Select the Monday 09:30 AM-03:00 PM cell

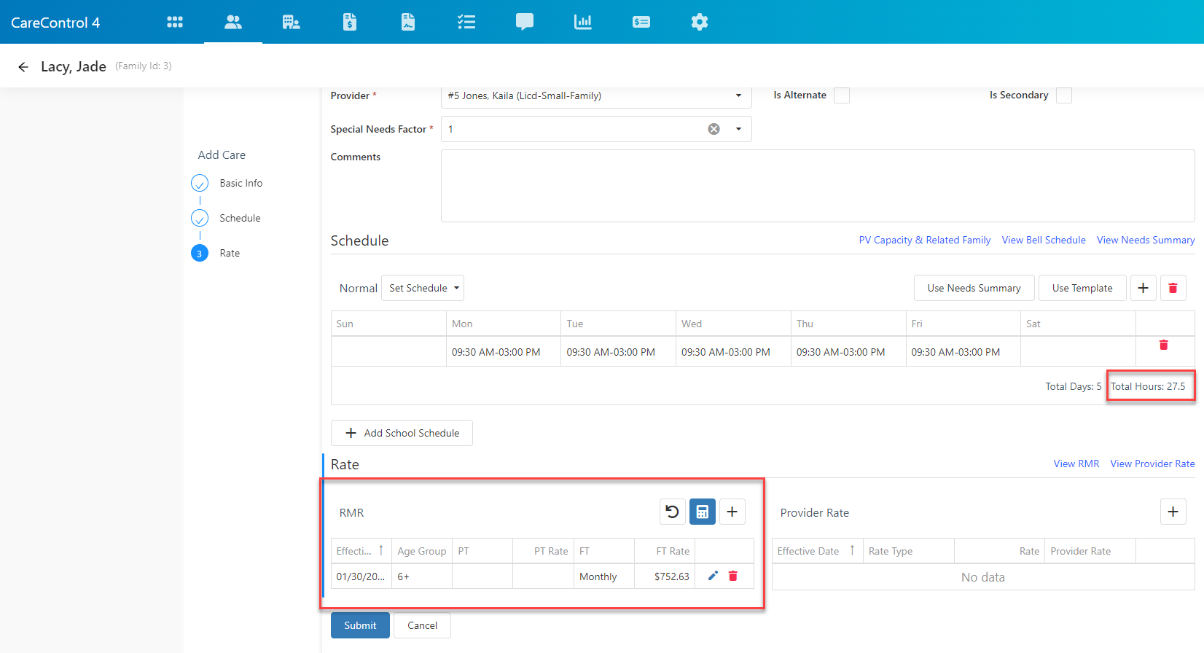point(504,351)
